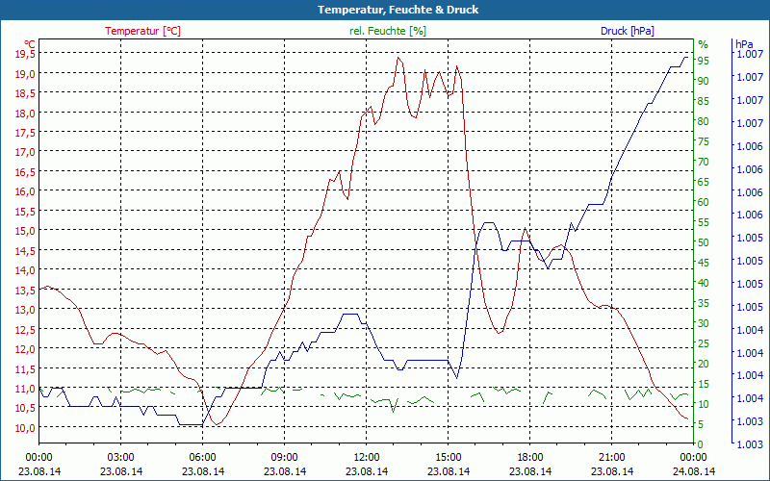Click the '19,5' temperature axis value
The height and width of the screenshot is (481, 770).
point(25,54)
